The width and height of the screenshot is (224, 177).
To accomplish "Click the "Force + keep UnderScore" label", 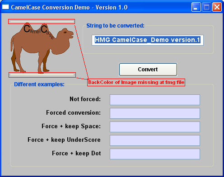I will [64, 140].
